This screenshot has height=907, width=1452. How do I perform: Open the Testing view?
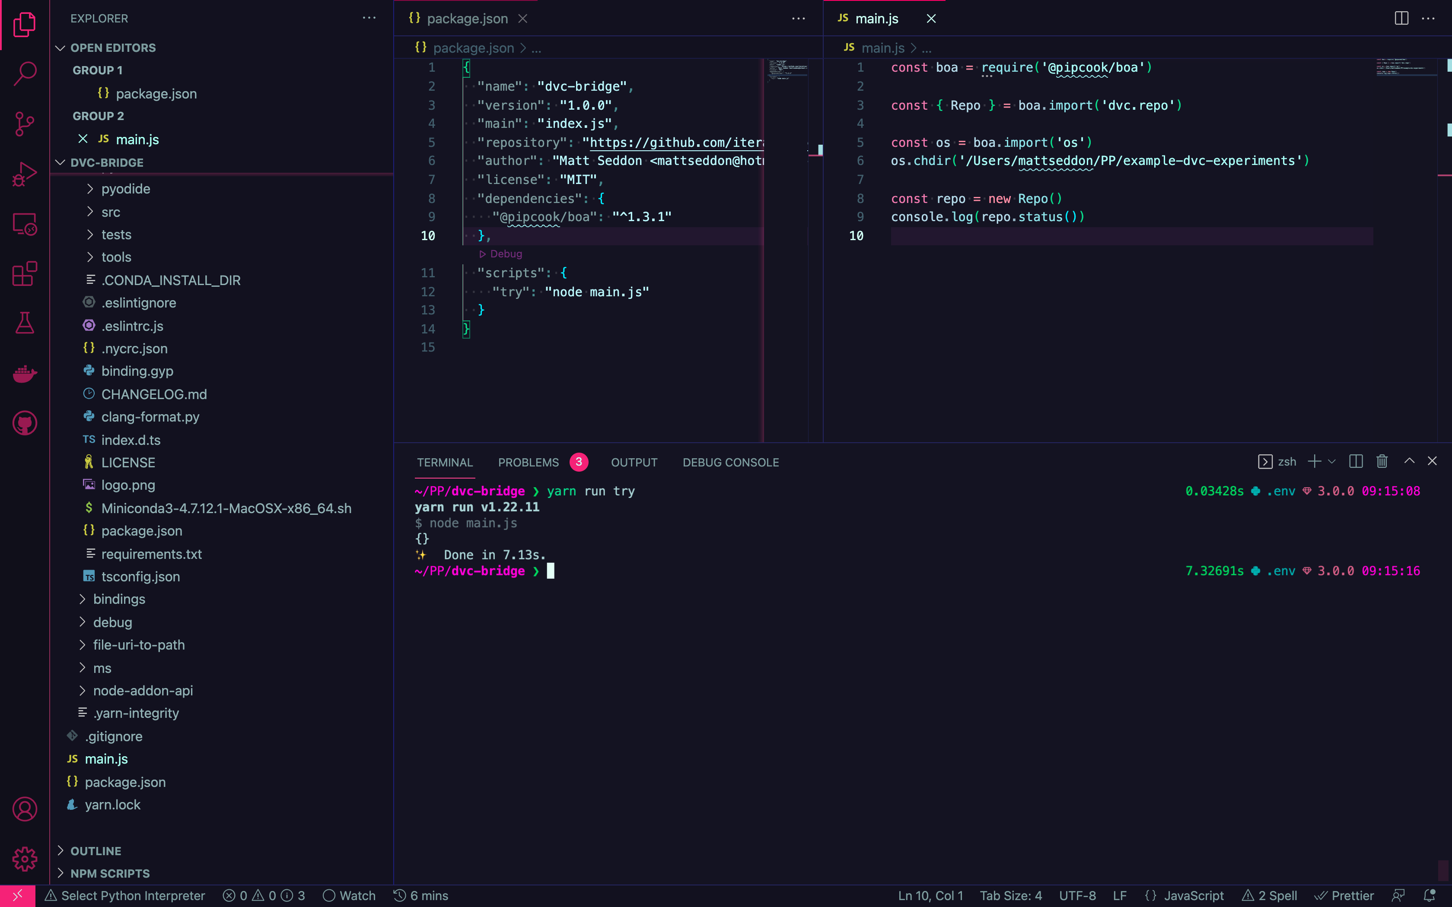click(25, 323)
